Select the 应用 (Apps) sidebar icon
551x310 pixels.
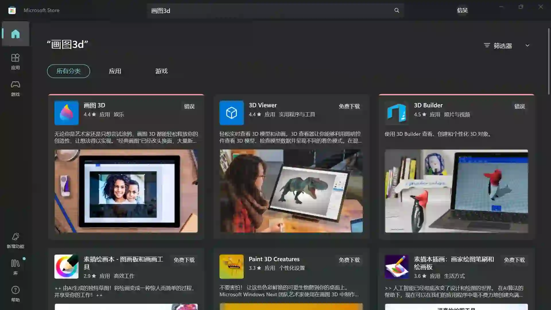pyautogui.click(x=15, y=61)
